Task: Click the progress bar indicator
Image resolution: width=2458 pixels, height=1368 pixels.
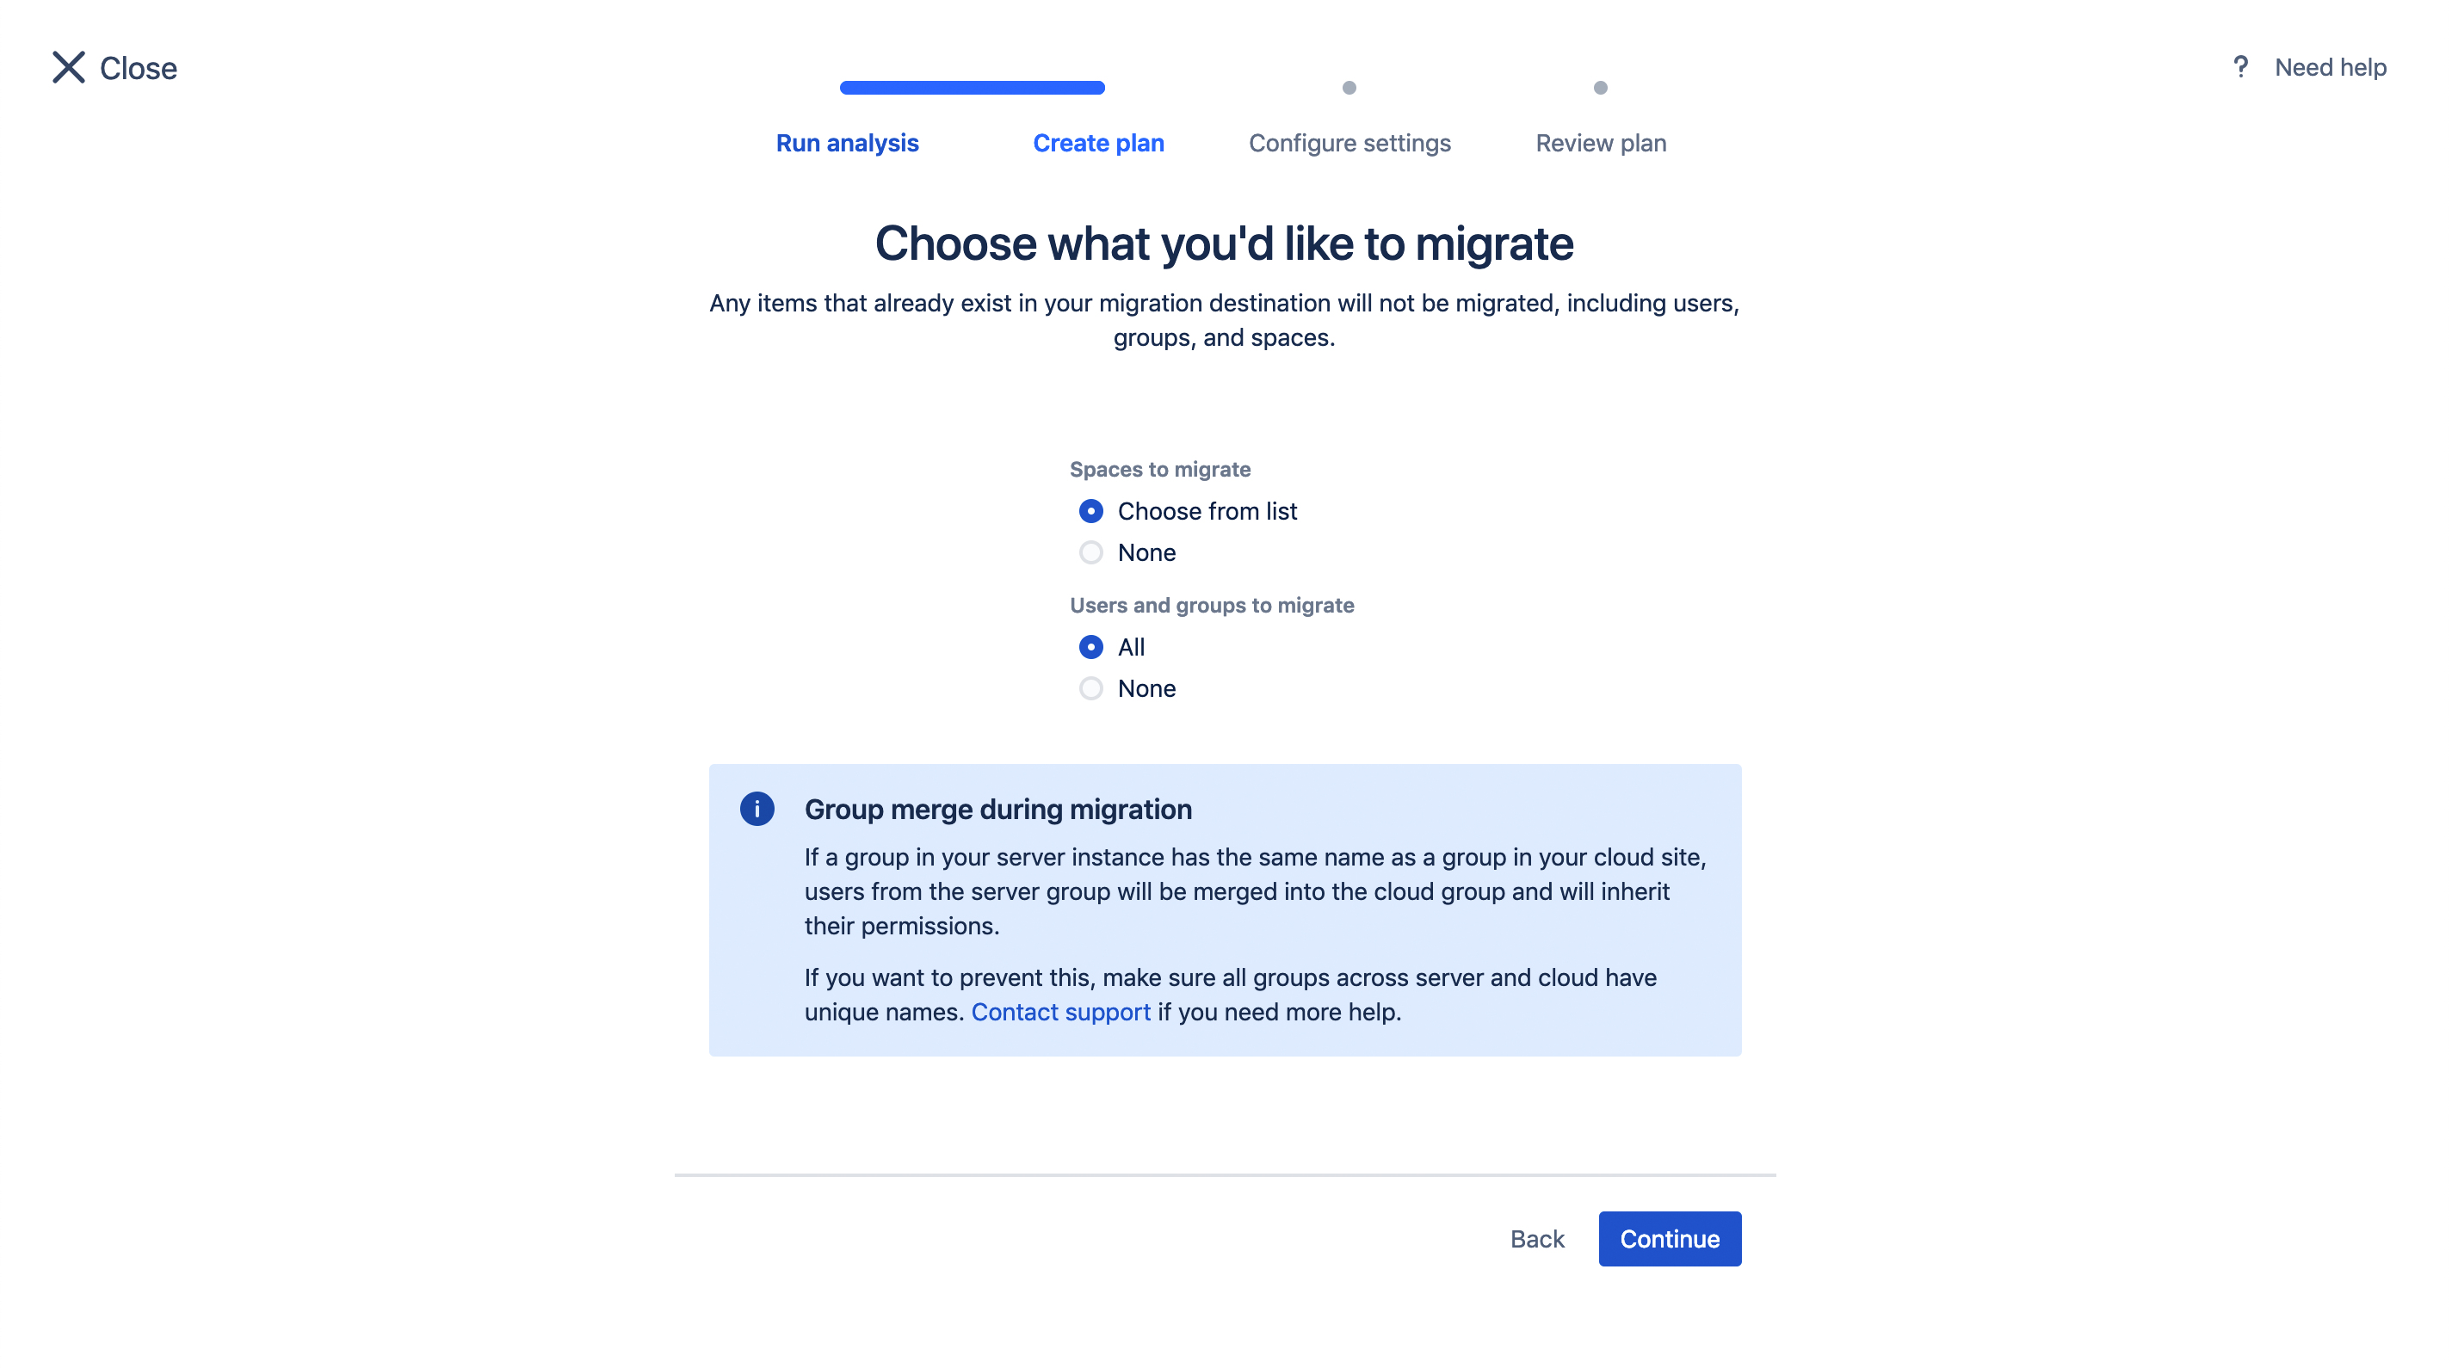Action: (972, 88)
